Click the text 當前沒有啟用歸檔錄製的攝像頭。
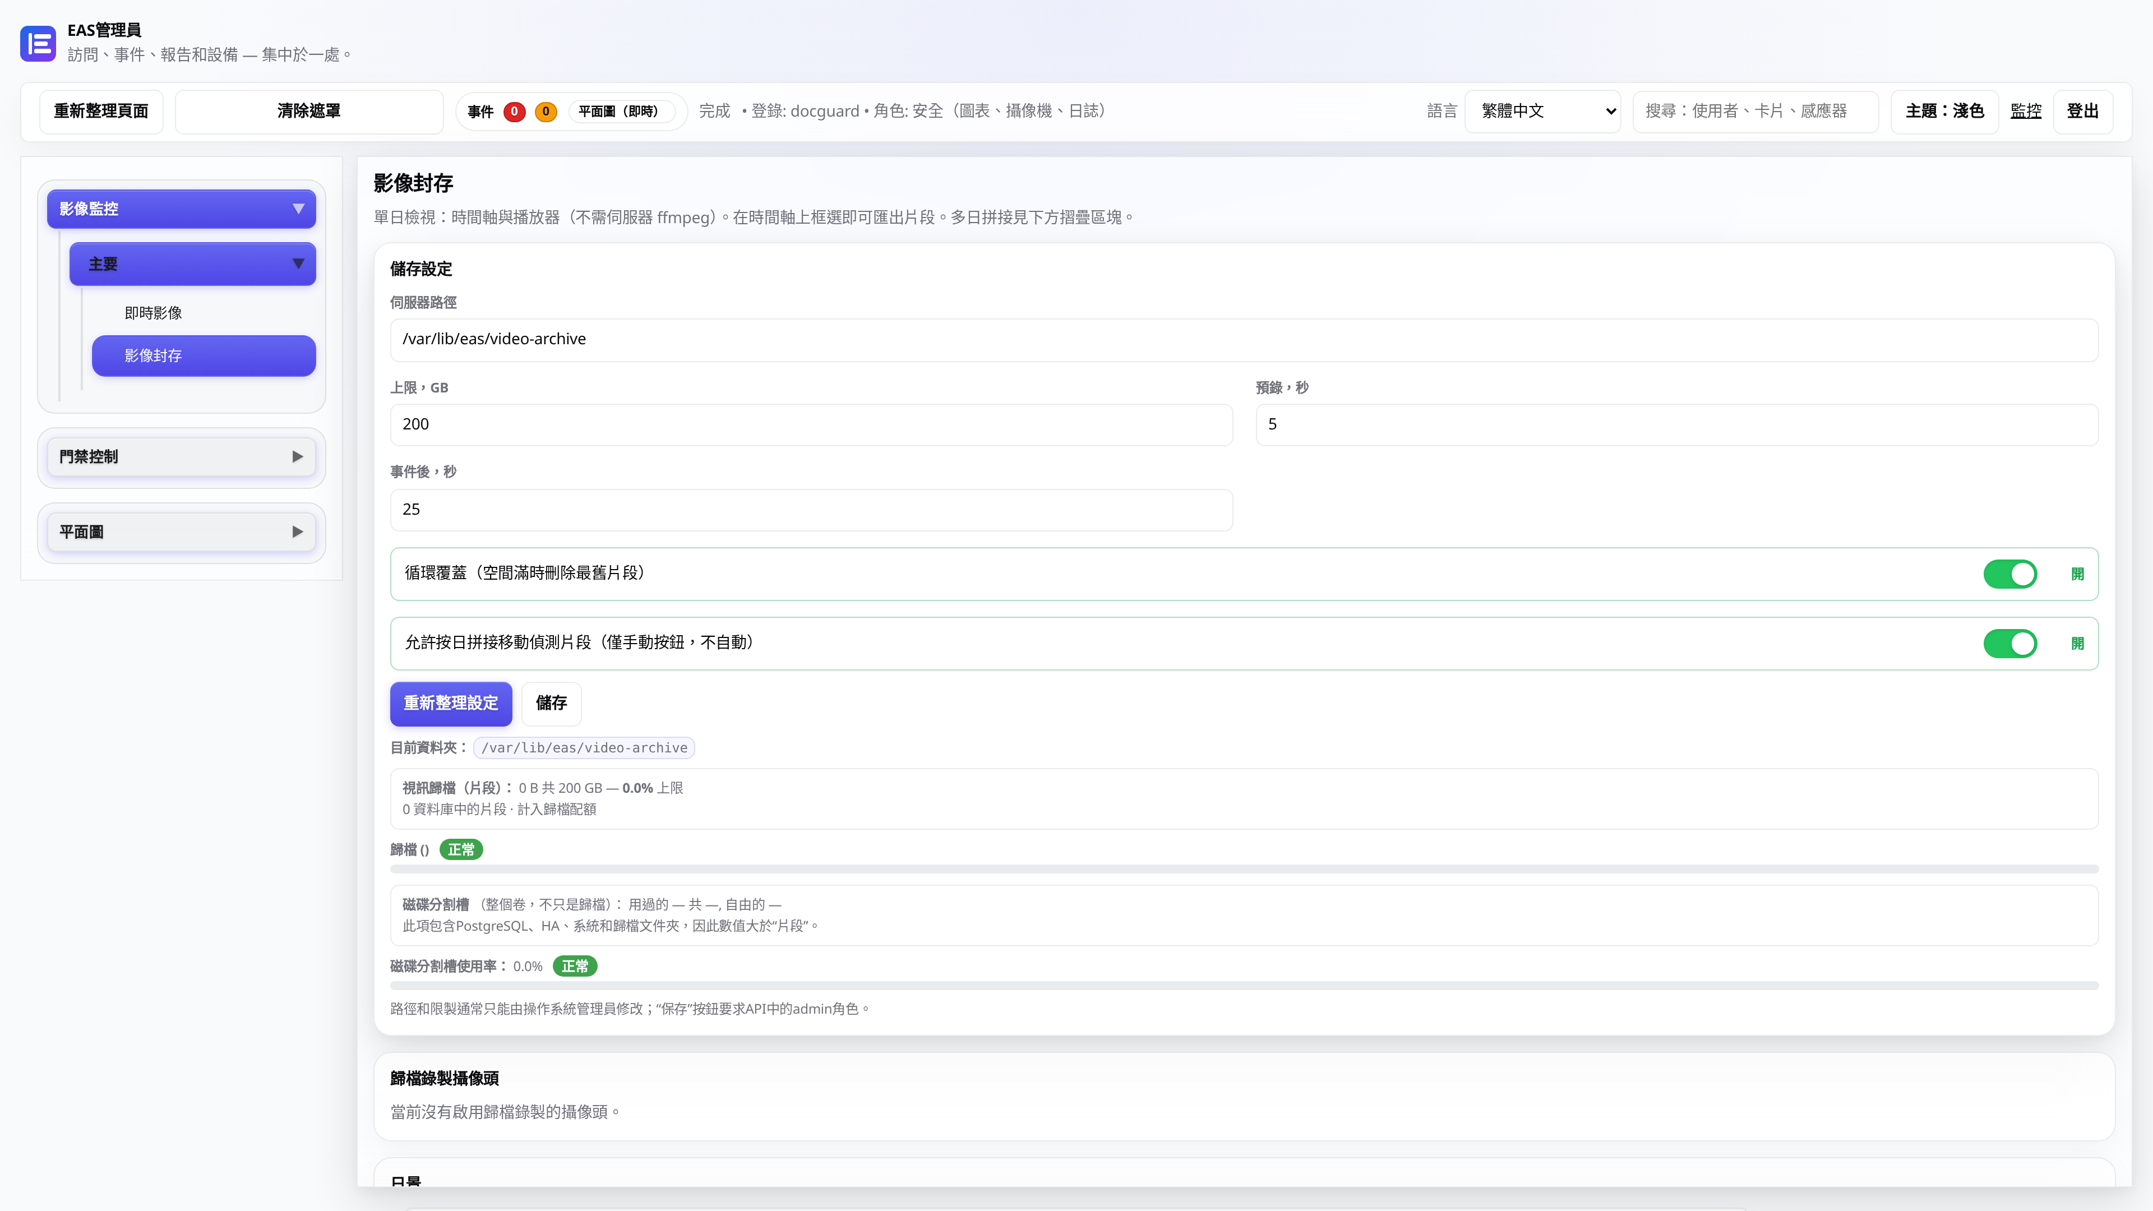This screenshot has width=2153, height=1211. tap(505, 1112)
